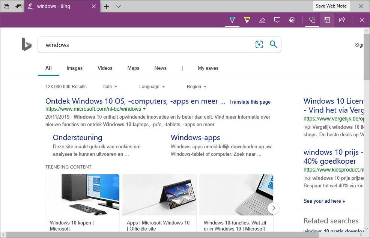This screenshot has height=238, width=370.
Task: Open Bing visual search camera icon
Action: pyautogui.click(x=259, y=44)
